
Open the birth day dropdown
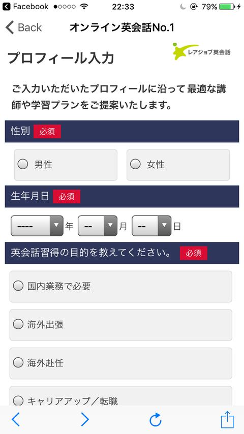[x=151, y=226]
